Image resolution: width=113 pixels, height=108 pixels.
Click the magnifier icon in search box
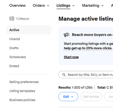(64, 75)
